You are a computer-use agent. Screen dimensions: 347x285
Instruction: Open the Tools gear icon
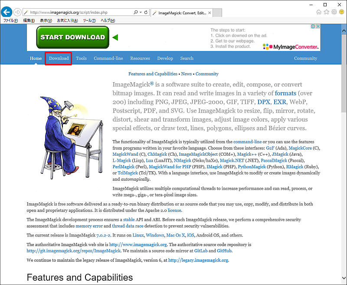[334, 12]
